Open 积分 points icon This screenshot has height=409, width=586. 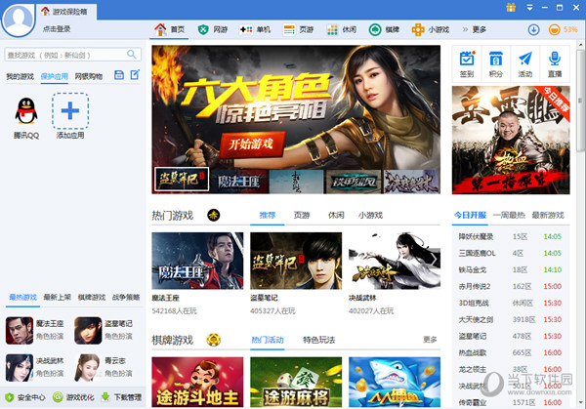[x=496, y=63]
